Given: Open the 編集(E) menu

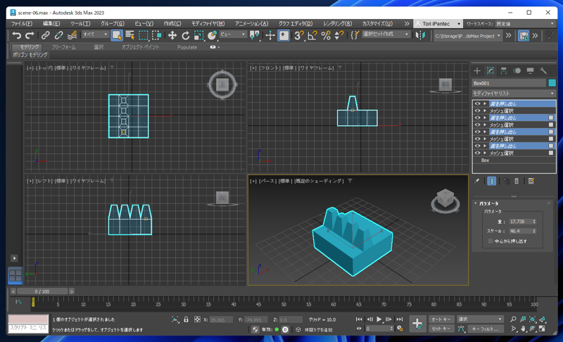Looking at the screenshot, I should (51, 24).
